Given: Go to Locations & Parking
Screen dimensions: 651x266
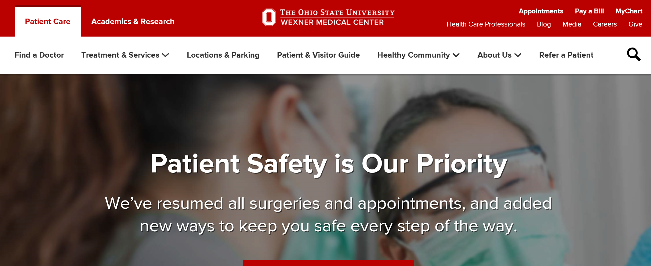Looking at the screenshot, I should pyautogui.click(x=223, y=55).
